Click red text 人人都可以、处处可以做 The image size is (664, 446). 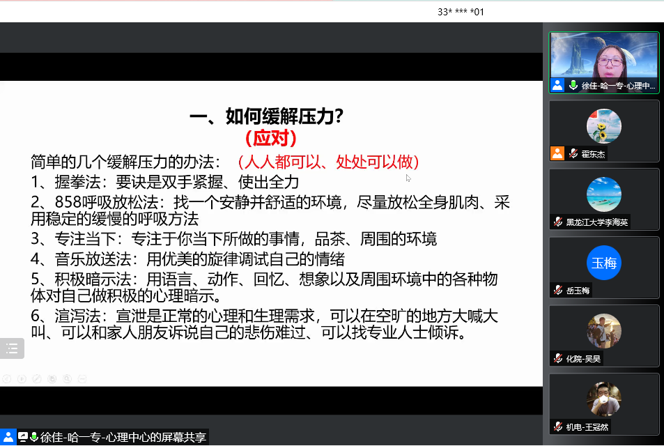(329, 162)
